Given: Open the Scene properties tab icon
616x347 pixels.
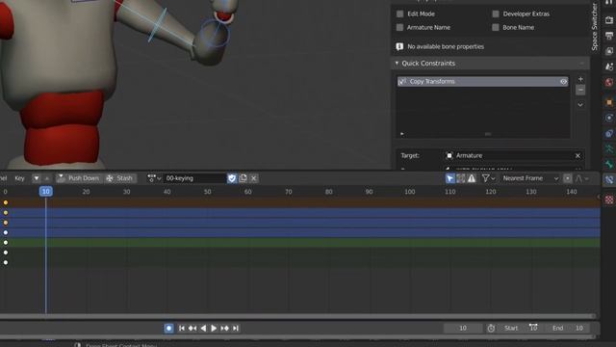Looking at the screenshot, I should (x=609, y=67).
